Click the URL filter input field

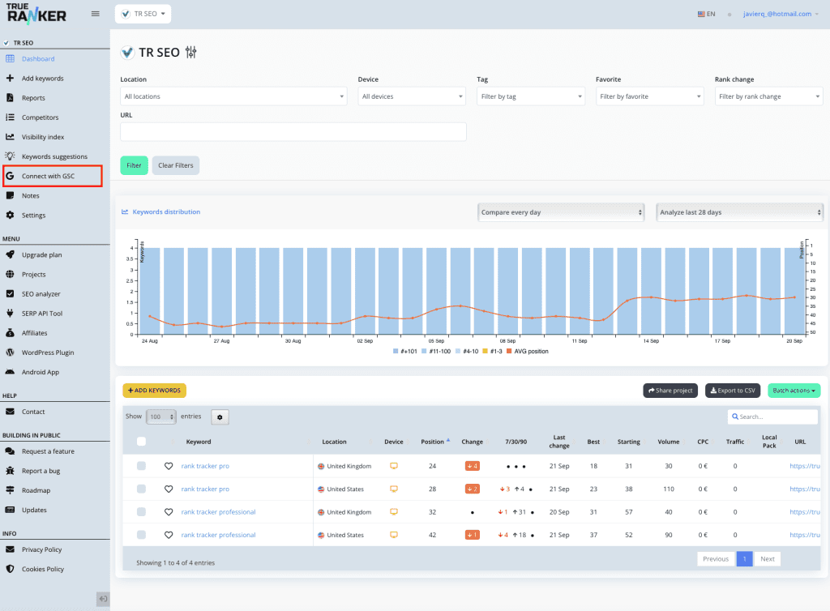coord(293,132)
